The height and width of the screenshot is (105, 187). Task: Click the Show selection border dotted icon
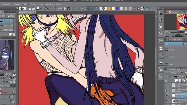point(82,8)
